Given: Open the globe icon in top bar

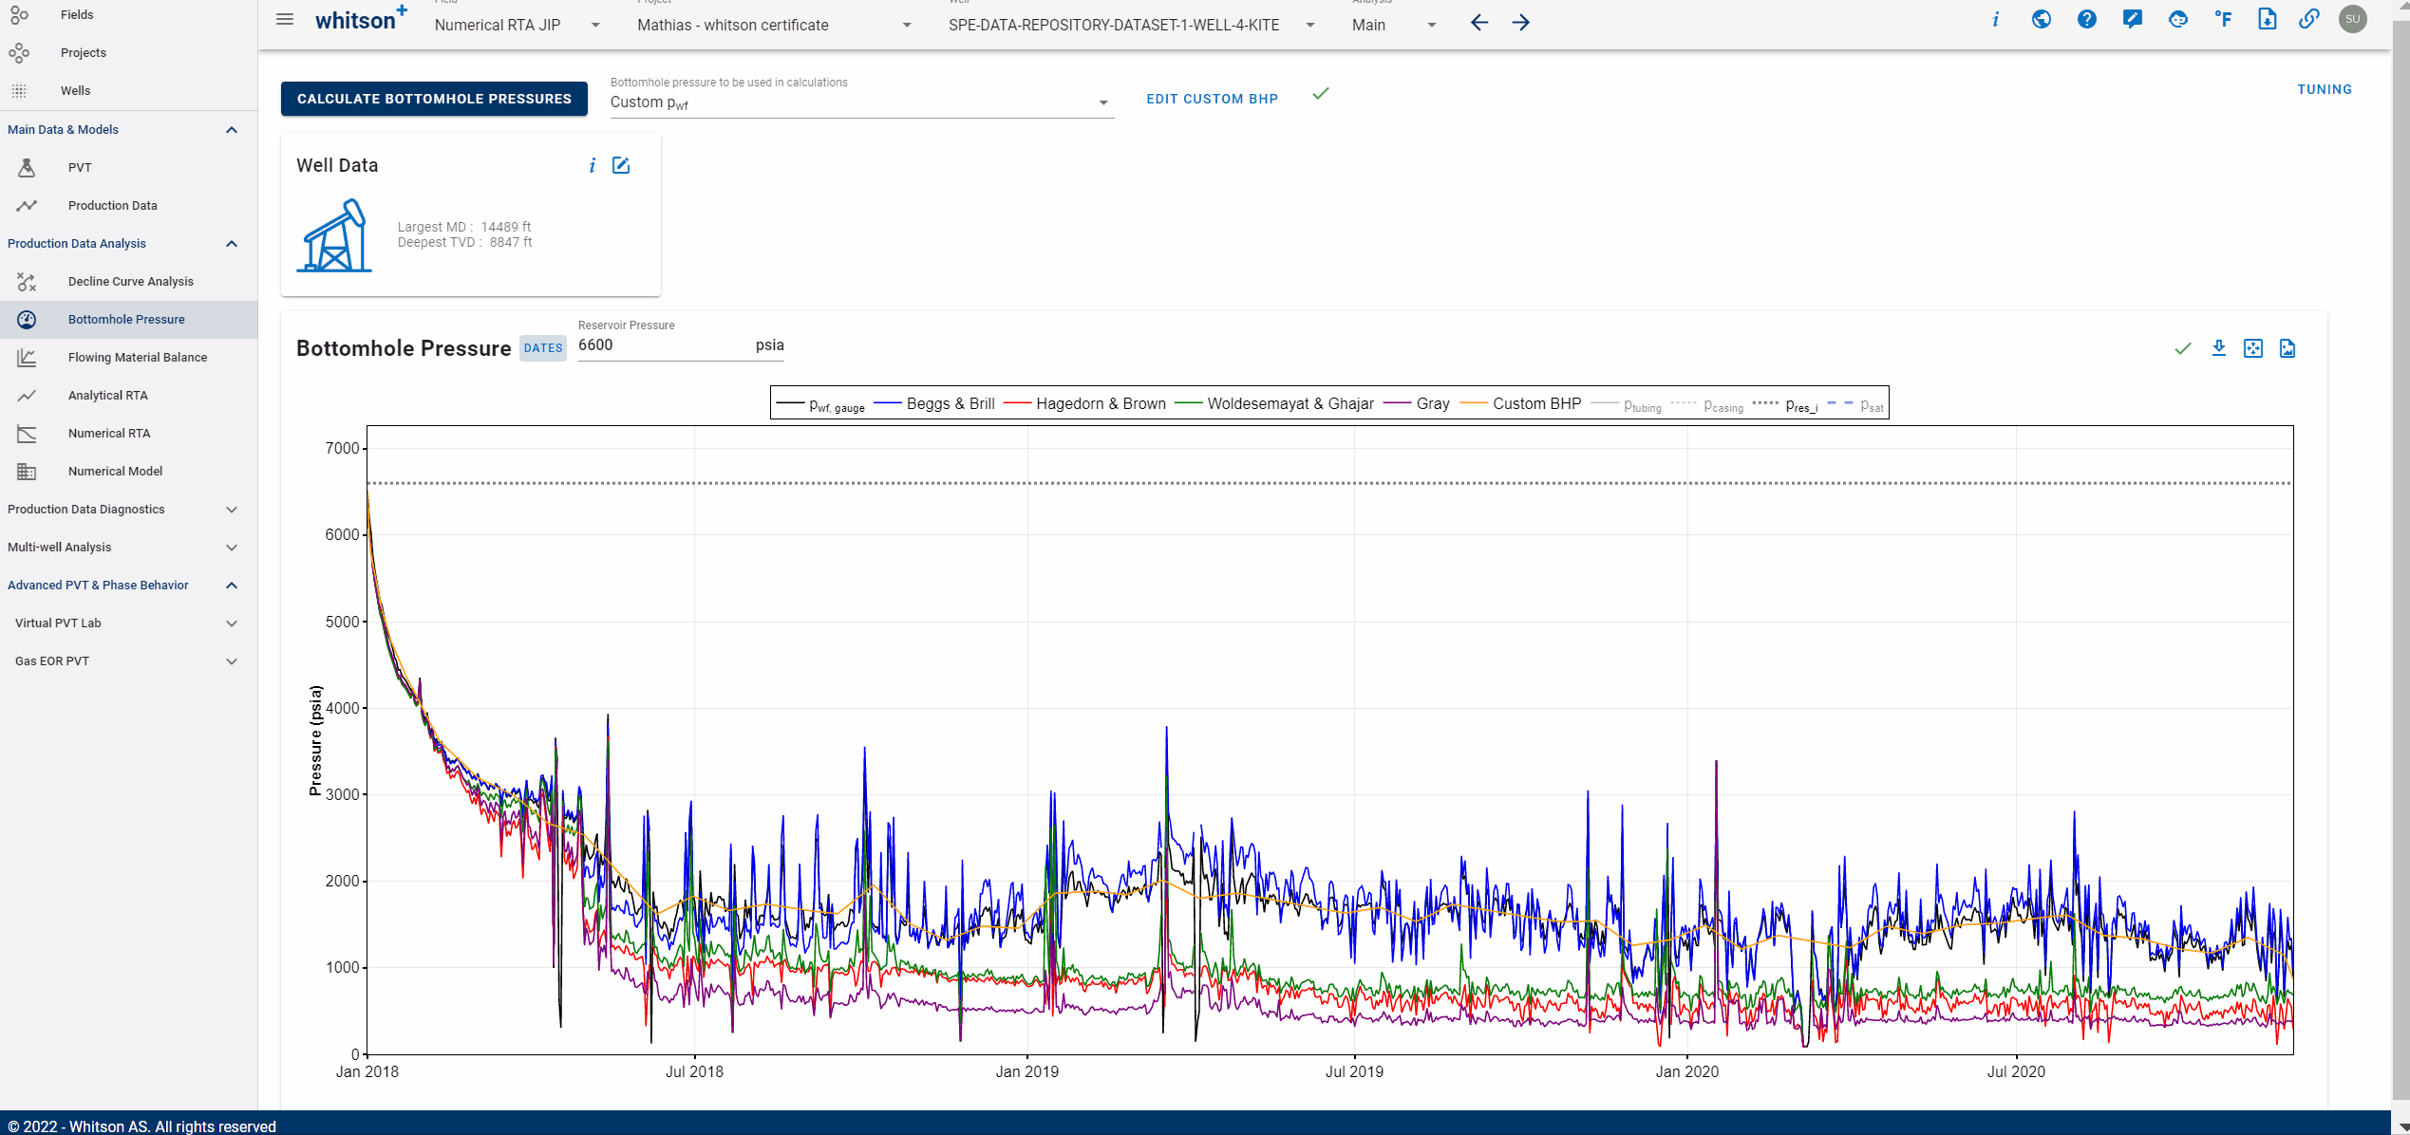Looking at the screenshot, I should pos(2041,20).
